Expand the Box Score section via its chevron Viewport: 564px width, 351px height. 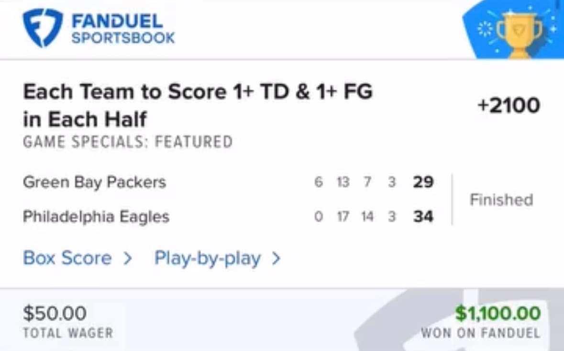(x=127, y=258)
